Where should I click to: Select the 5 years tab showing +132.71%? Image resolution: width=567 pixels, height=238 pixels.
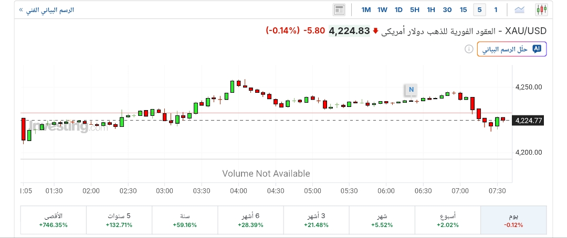point(119,220)
